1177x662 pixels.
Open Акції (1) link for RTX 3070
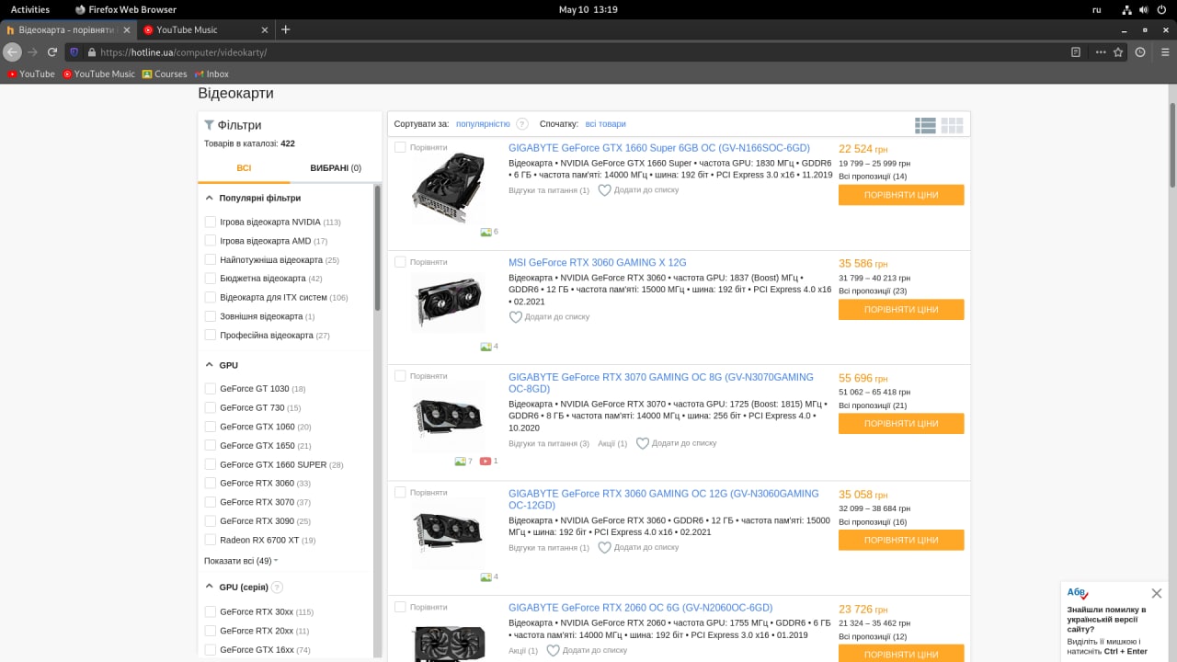[x=612, y=443]
